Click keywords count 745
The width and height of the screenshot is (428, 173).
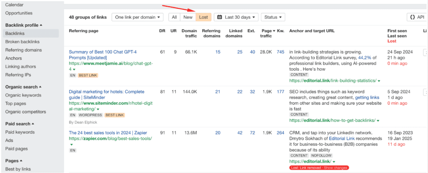pyautogui.click(x=280, y=52)
